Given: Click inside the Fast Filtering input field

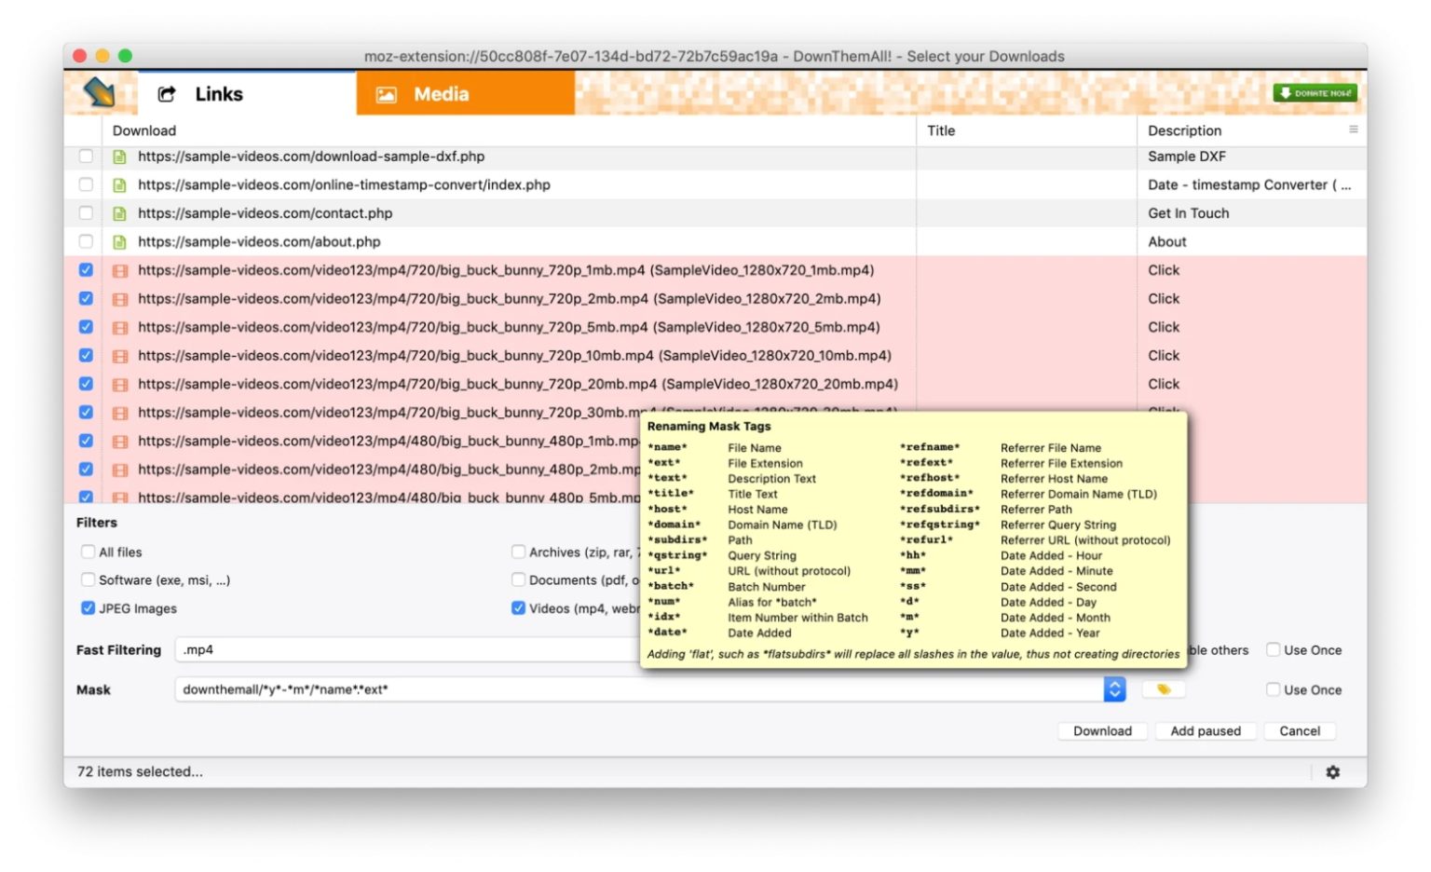Looking at the screenshot, I should pos(373,649).
